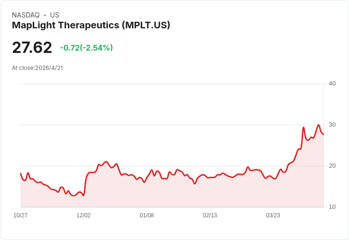Image resolution: width=349 pixels, height=240 pixels.
Task: Click the highest peak of the red price line
Action: click(318, 125)
